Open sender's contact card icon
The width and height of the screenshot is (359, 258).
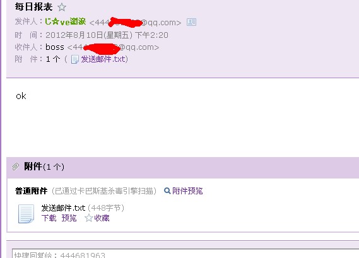191,22
